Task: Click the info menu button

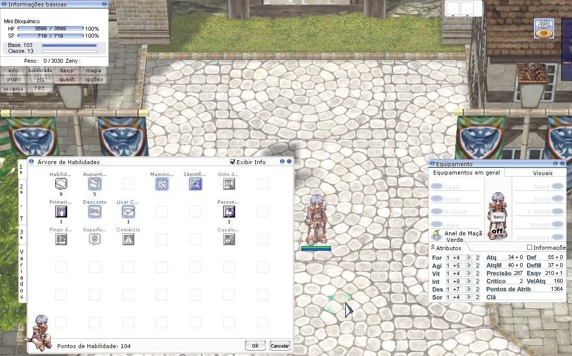Action: [x=13, y=71]
